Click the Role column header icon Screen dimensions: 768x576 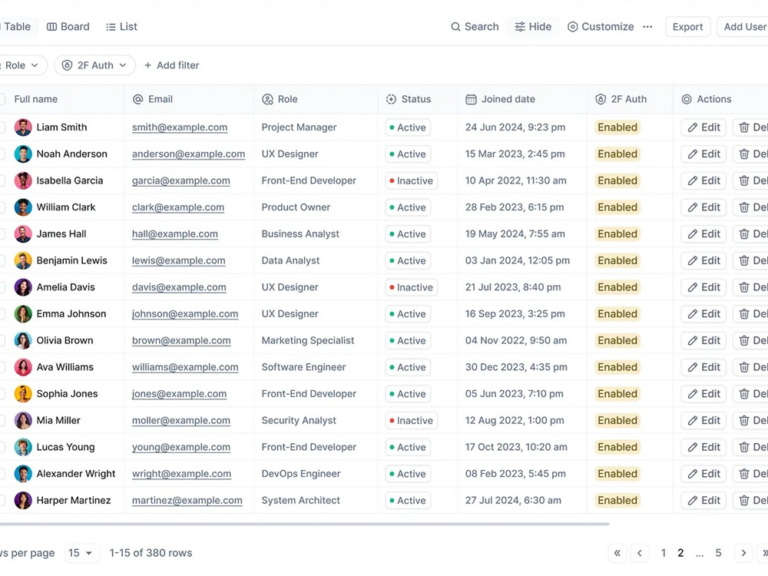267,99
